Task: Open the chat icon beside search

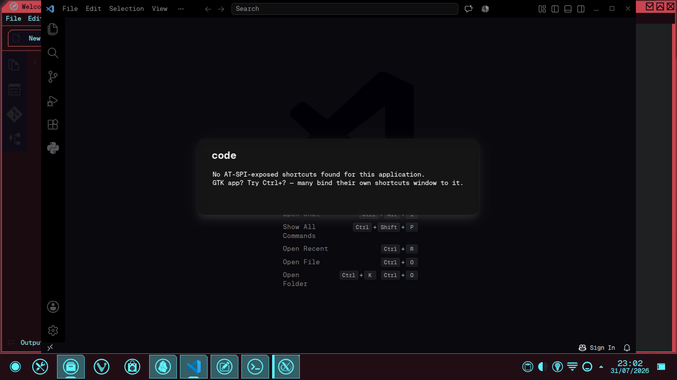Action: [468, 9]
